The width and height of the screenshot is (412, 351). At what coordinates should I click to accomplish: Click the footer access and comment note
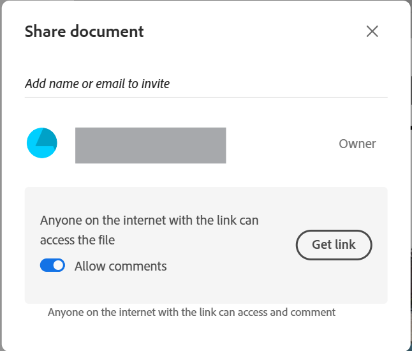coord(191,312)
